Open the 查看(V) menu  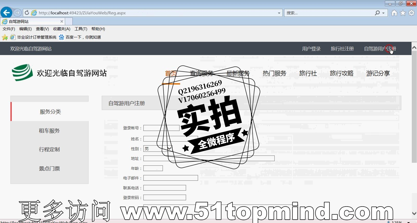pos(42,29)
